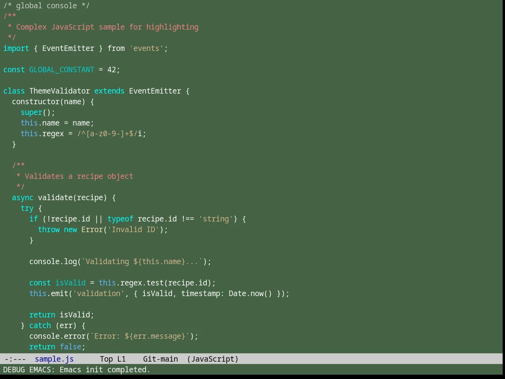The width and height of the screenshot is (505, 379).
Task: Click the sample.js buffer name in mode line
Action: (54, 359)
